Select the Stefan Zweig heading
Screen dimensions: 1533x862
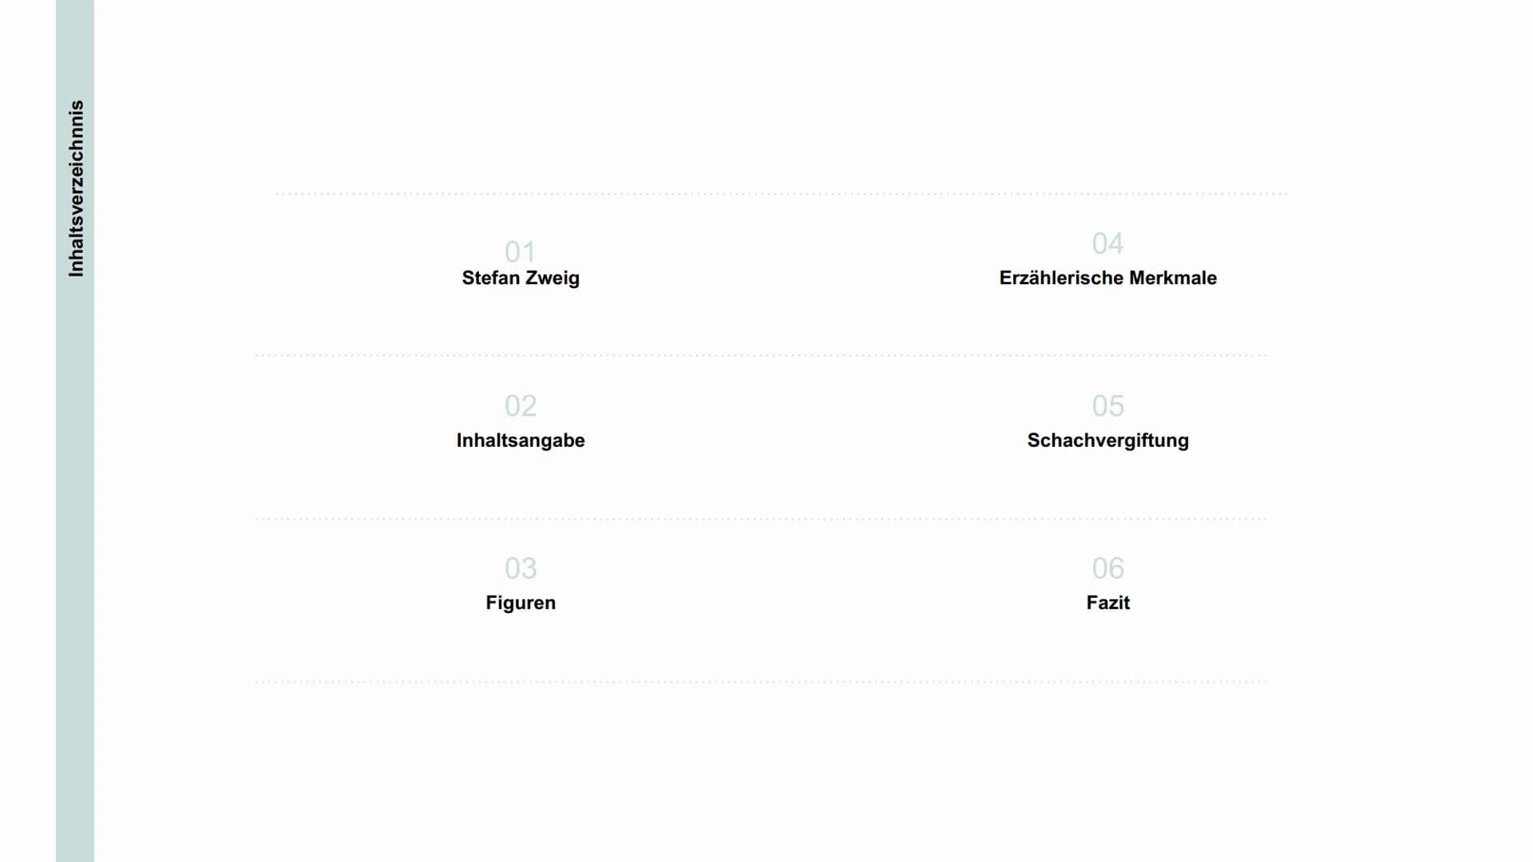pyautogui.click(x=521, y=278)
